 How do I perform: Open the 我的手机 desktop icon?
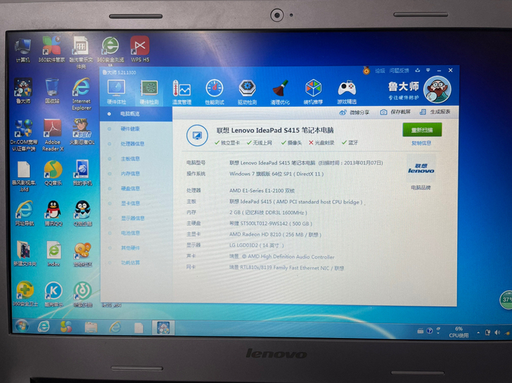(x=82, y=173)
